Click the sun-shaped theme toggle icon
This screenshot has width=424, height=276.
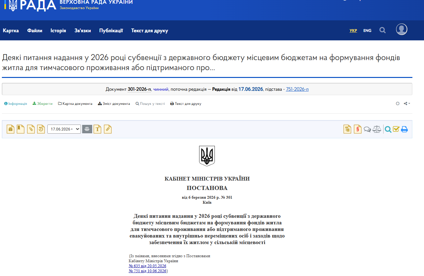(398, 104)
